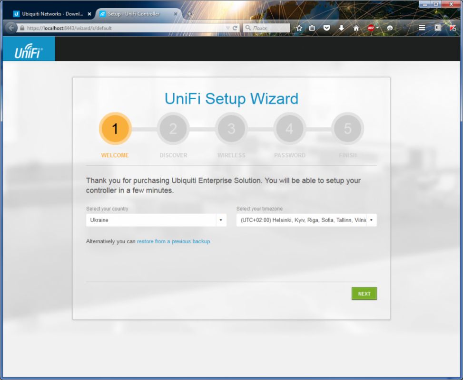The width and height of the screenshot is (463, 380).
Task: Open the Adblock Plus ABP icon
Action: click(371, 28)
